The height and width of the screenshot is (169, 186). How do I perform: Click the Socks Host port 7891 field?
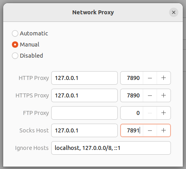(132, 130)
